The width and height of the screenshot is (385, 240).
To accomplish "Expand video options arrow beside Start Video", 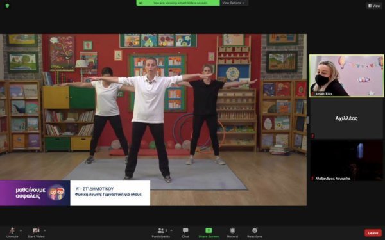I will click(x=45, y=230).
